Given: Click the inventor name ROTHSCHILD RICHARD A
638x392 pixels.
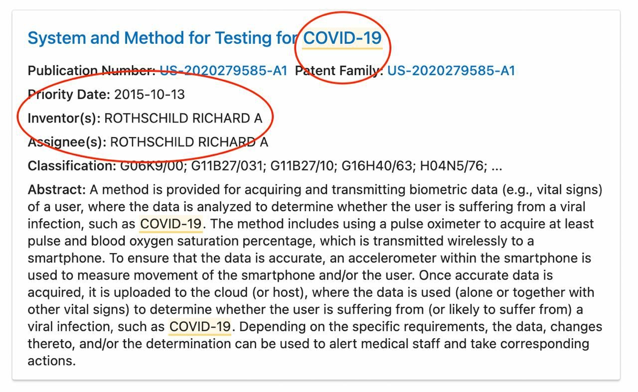Looking at the screenshot, I should [x=183, y=118].
